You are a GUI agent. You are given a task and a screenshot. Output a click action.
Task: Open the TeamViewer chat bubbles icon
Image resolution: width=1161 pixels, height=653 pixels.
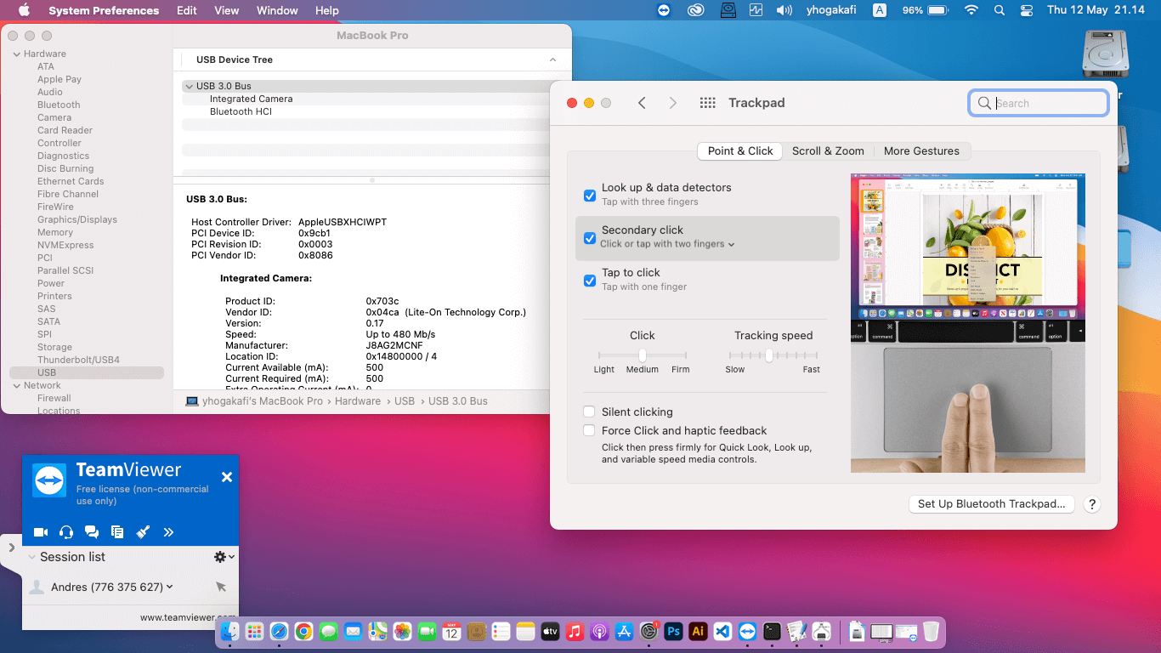click(92, 532)
